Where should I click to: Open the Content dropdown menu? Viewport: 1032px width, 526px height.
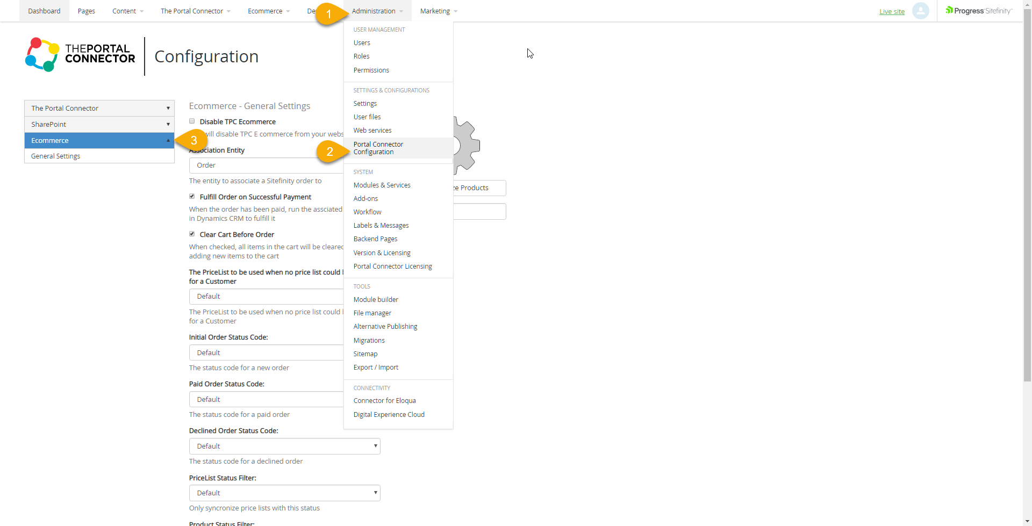tap(128, 11)
